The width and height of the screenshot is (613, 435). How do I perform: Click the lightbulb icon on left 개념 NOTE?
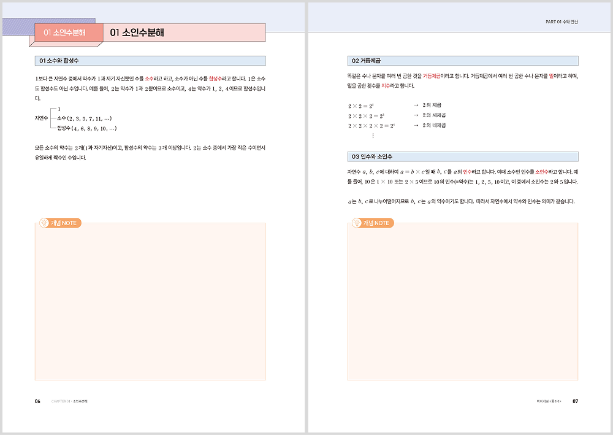pos(44,223)
